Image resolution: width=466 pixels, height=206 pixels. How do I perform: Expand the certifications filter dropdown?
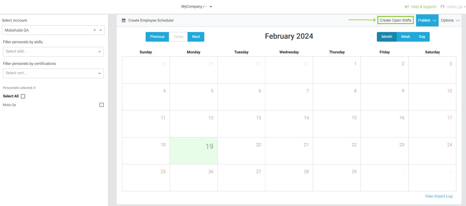click(x=99, y=73)
